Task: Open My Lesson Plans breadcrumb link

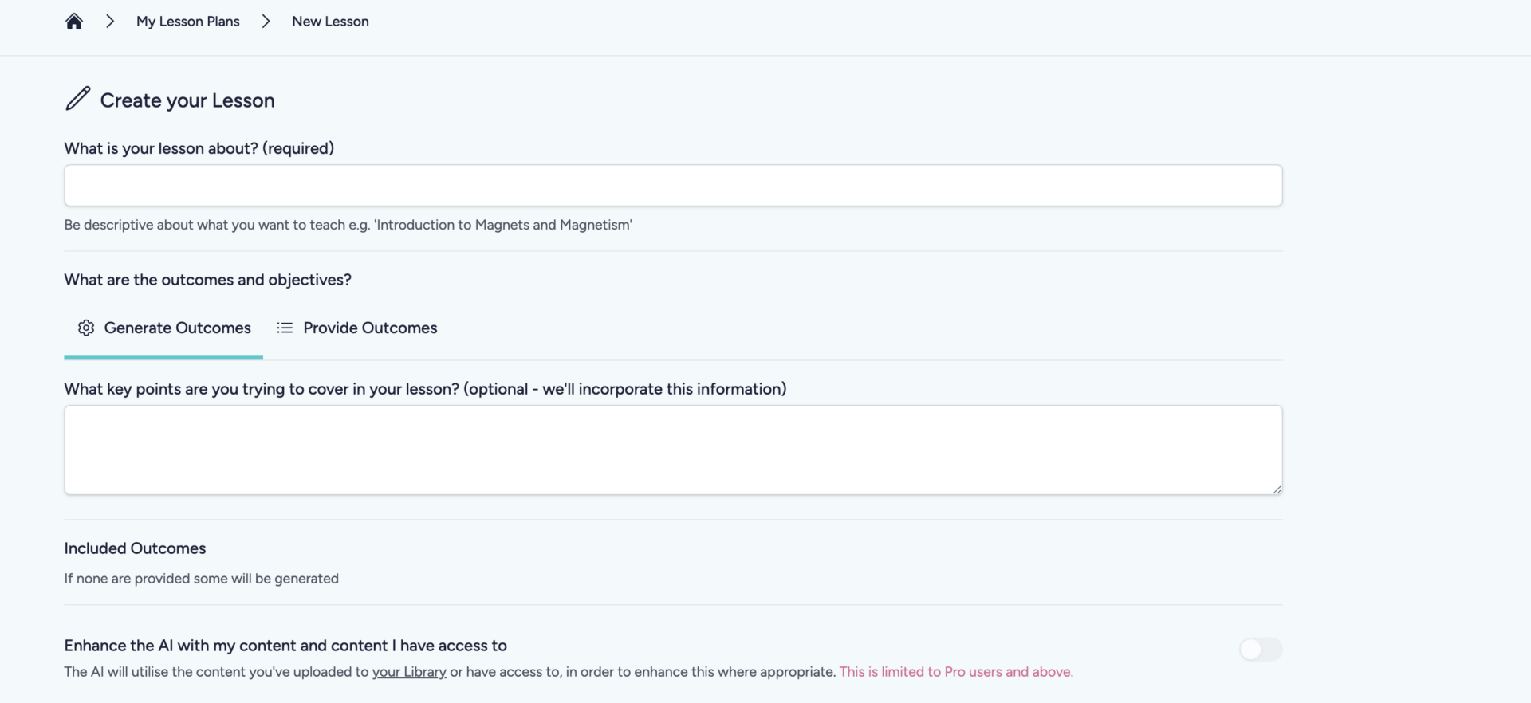Action: tap(187, 22)
